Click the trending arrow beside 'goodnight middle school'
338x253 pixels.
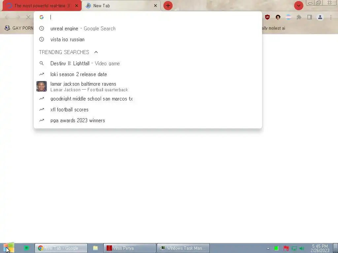point(42,99)
